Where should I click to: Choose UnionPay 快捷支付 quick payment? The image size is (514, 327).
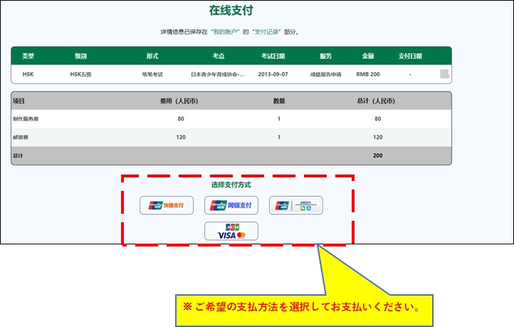[167, 206]
